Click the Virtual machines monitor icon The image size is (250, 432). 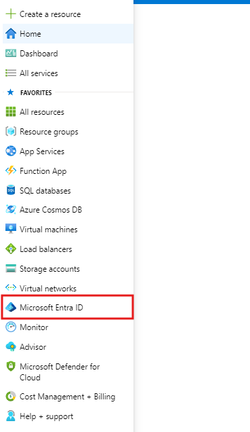point(11,229)
